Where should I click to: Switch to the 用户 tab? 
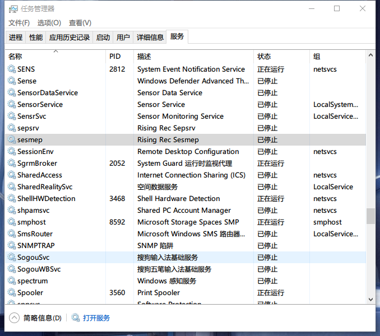123,38
